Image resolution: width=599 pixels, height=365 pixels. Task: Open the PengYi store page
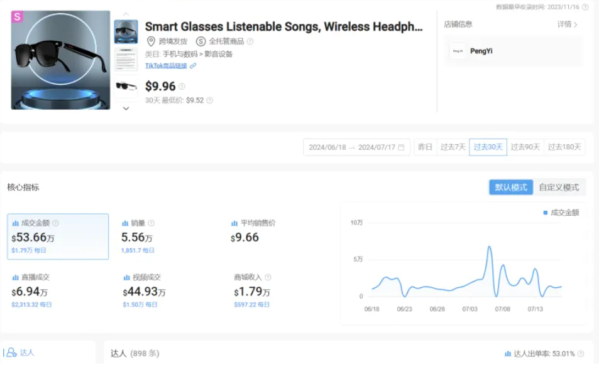click(x=481, y=51)
